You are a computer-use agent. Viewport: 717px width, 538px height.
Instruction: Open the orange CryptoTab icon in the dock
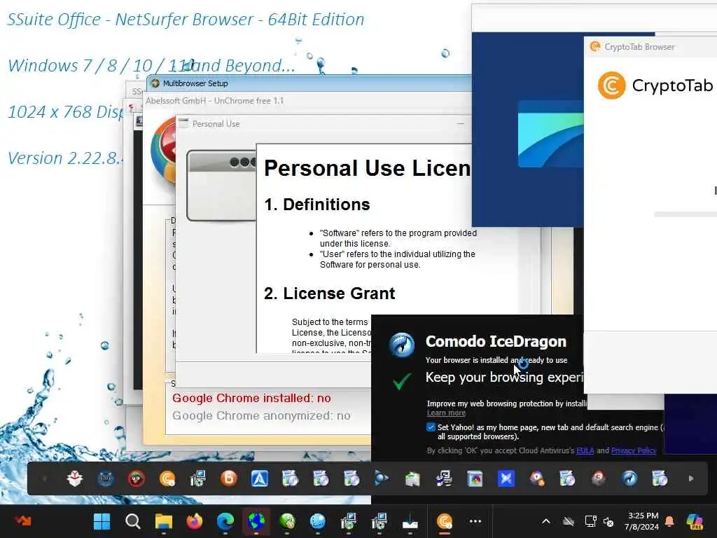pos(167,478)
